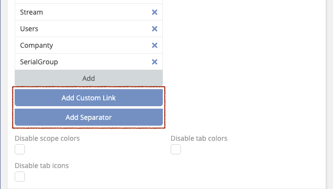Click the Disable tab colors label

[x=199, y=138]
